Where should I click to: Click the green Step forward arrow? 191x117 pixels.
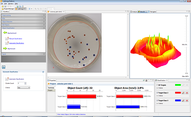(x=5, y=48)
